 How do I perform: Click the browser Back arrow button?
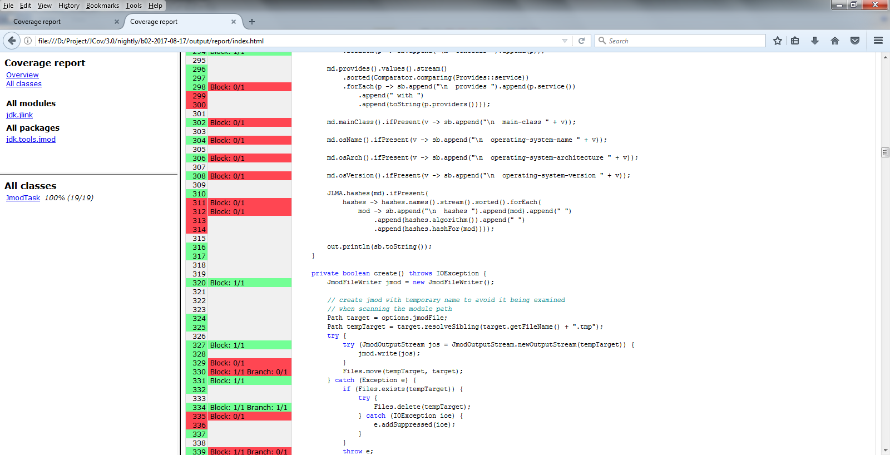click(x=12, y=41)
